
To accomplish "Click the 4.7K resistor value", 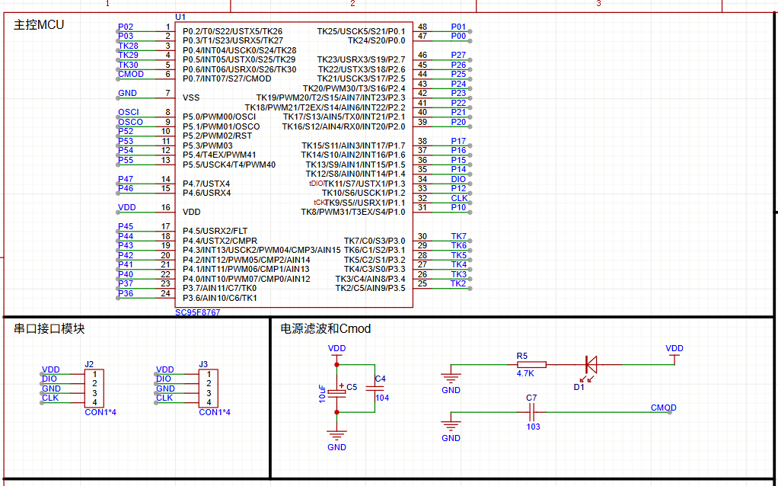I will click(x=525, y=373).
